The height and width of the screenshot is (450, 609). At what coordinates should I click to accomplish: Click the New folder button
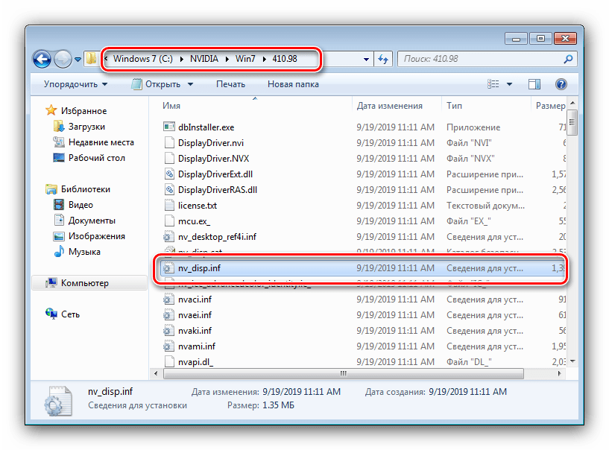(293, 84)
